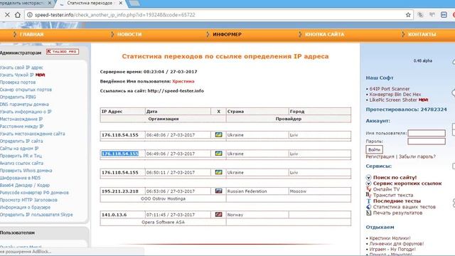Viewport: 455px width, 256px height.
Task: Click the 141.0.13.6 IP address cell
Action: pos(122,215)
